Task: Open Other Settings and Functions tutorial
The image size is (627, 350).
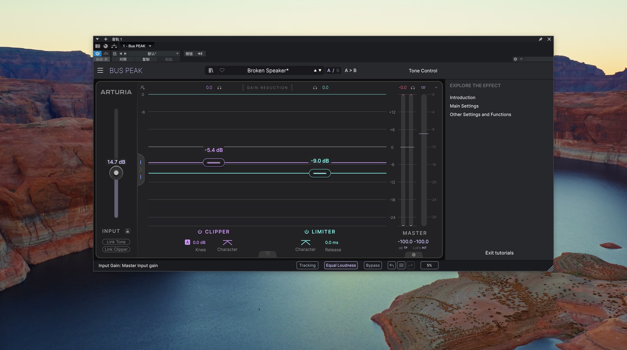Action: [480, 114]
